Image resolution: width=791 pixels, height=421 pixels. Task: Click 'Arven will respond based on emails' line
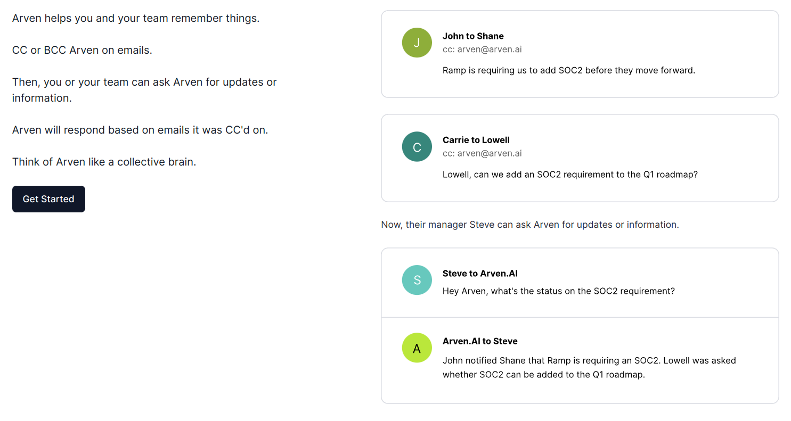140,130
